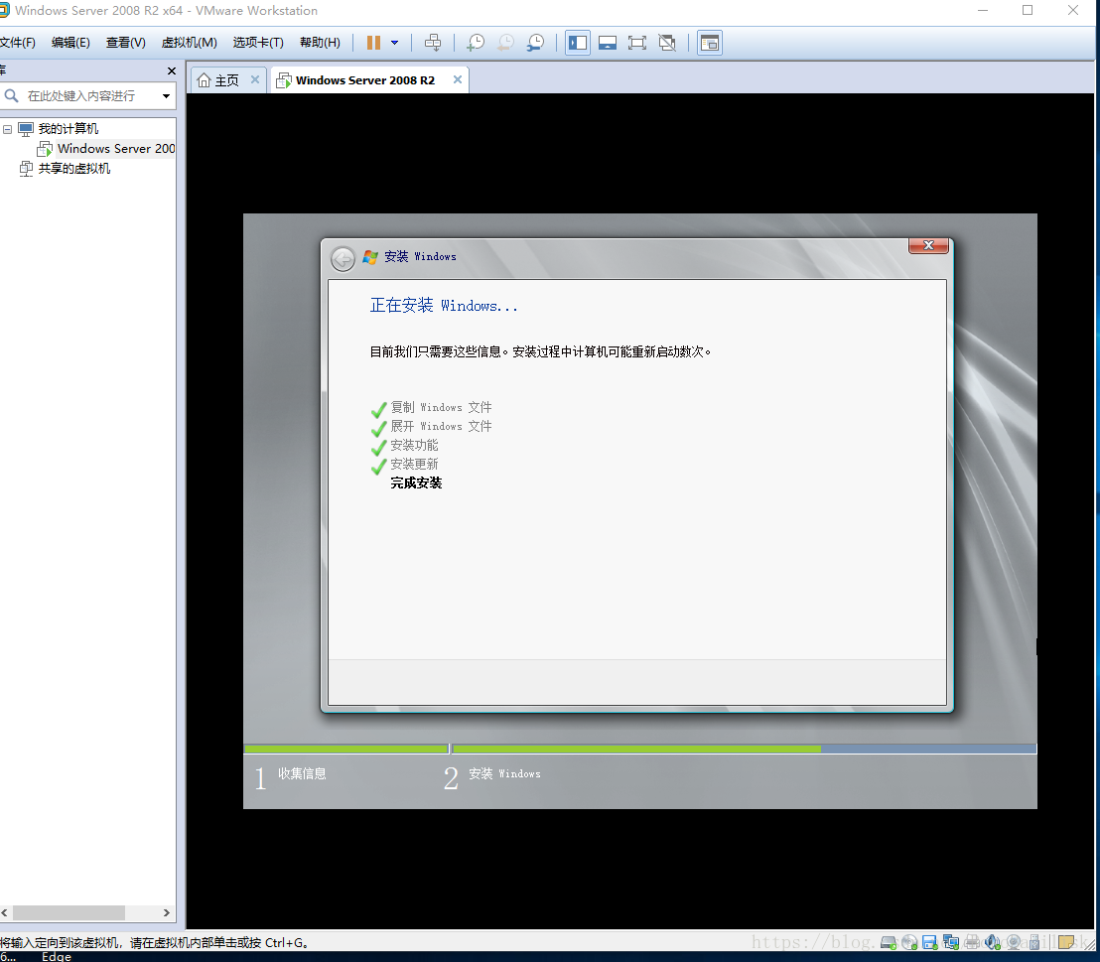
Task: Open the 选项卡(T) menu
Action: [258, 42]
